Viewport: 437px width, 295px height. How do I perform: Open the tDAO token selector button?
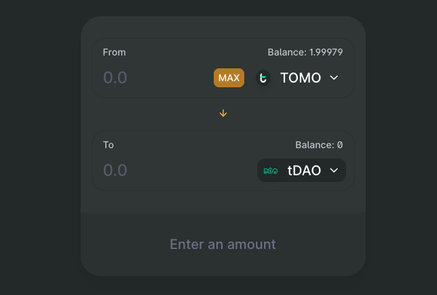pyautogui.click(x=301, y=171)
